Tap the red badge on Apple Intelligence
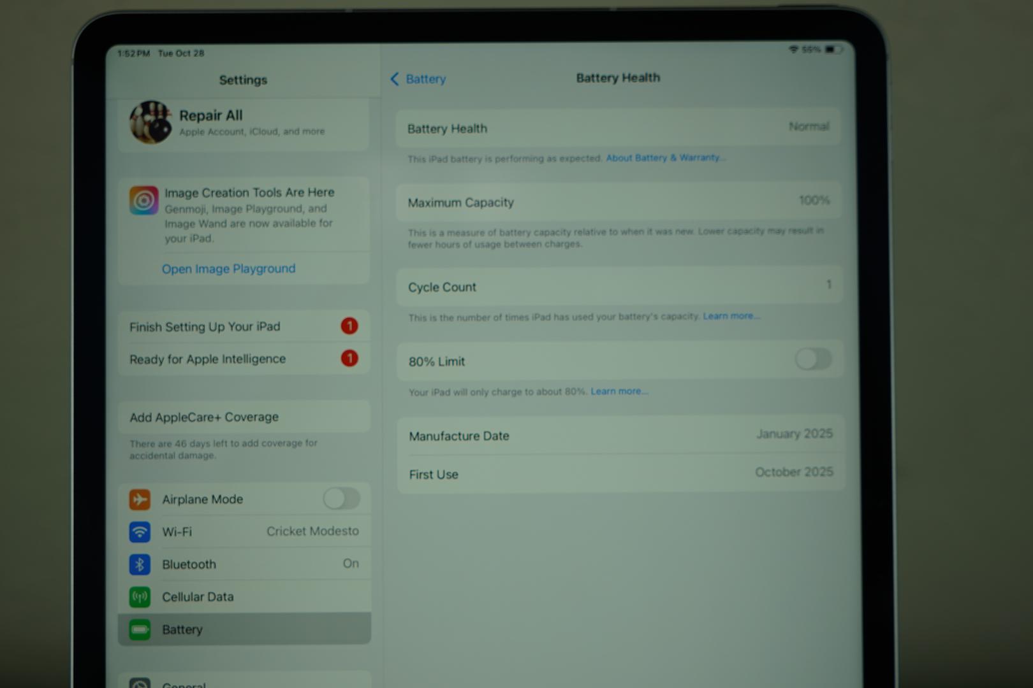This screenshot has height=688, width=1033. click(349, 358)
